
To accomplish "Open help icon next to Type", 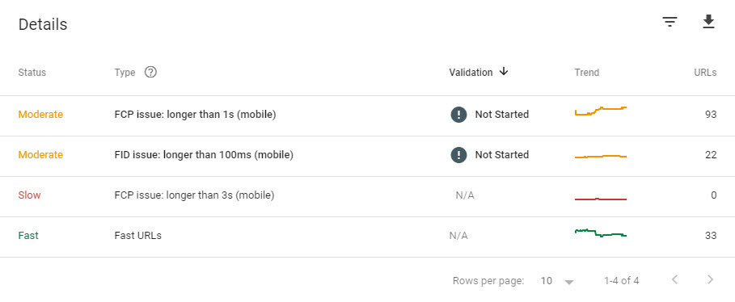I will [x=150, y=72].
